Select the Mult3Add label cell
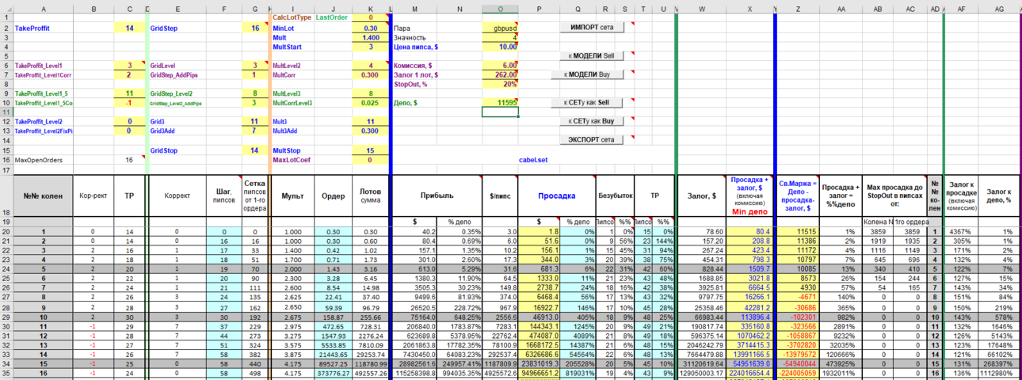 coord(292,131)
